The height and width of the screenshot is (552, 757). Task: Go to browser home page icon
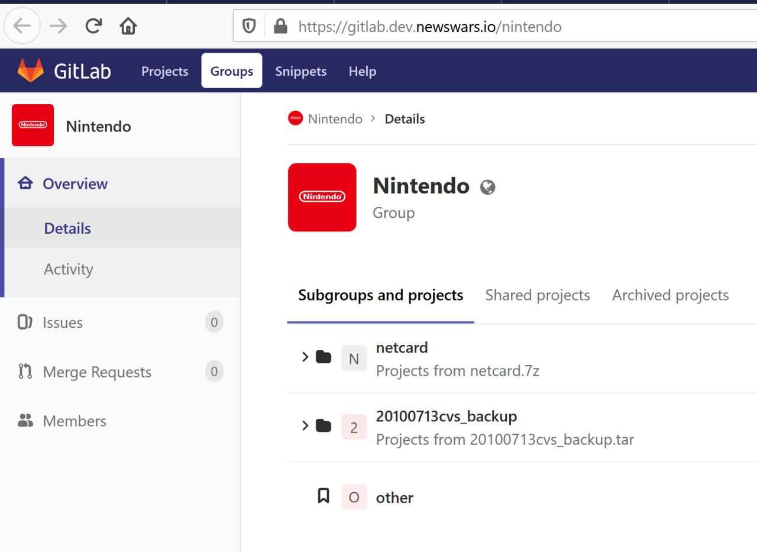point(128,26)
